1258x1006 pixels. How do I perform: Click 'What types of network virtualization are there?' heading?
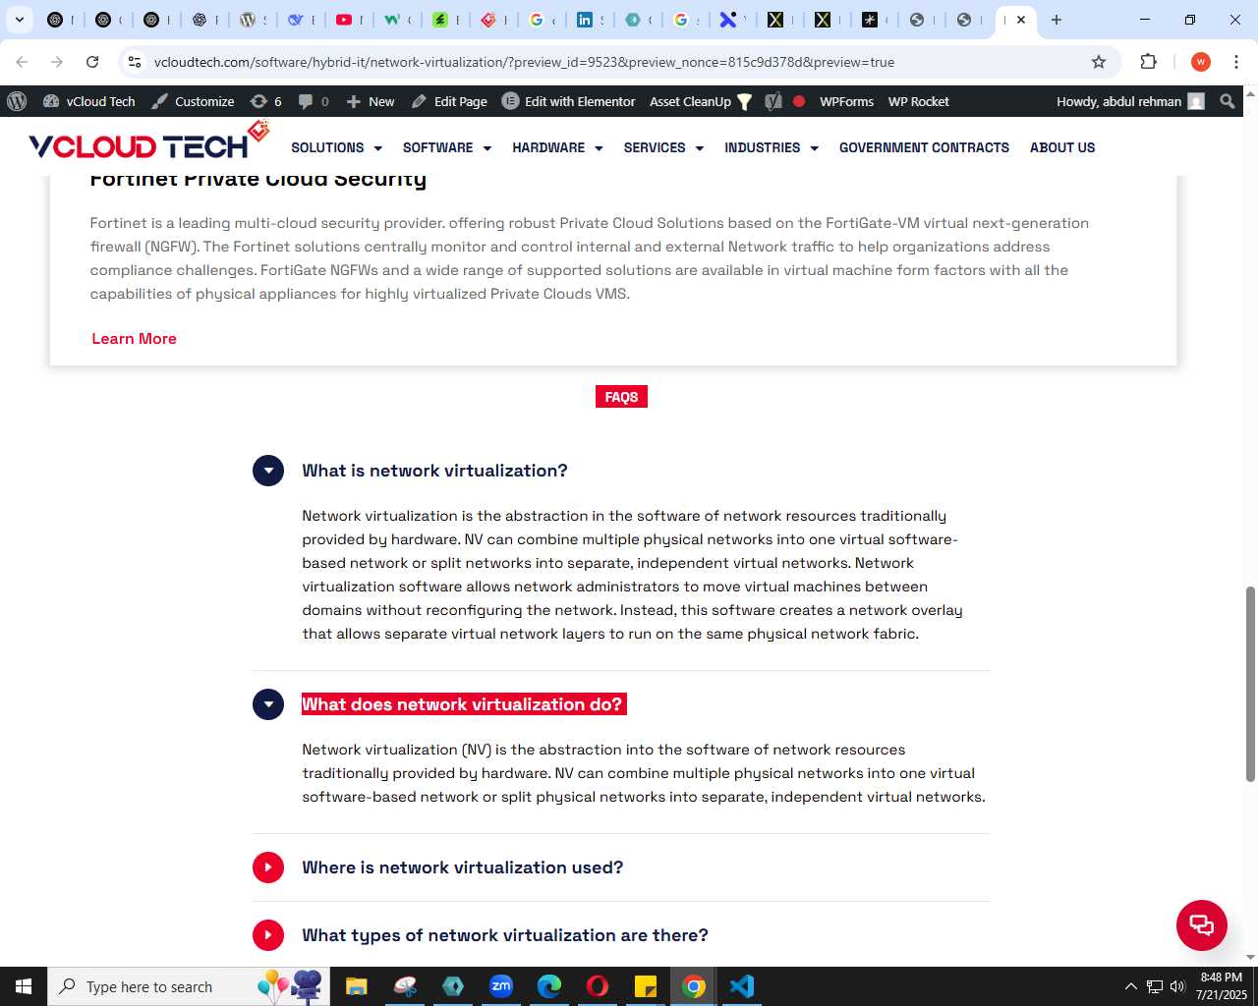pos(505,935)
